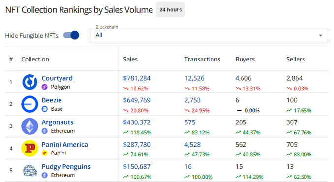Click the up-trend arrow beside 17.65%
This screenshot has height=182, width=334.
[x=289, y=110]
